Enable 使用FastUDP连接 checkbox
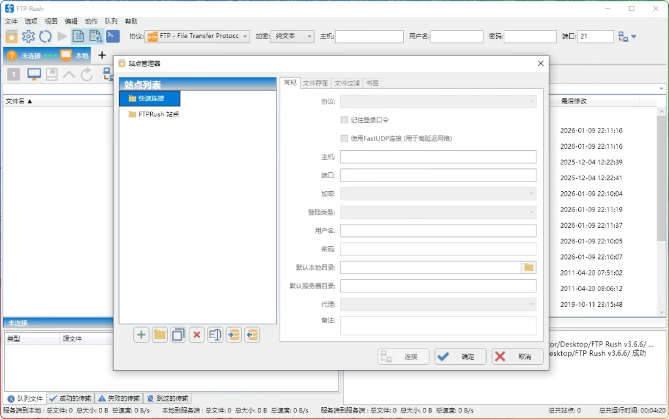 click(344, 138)
